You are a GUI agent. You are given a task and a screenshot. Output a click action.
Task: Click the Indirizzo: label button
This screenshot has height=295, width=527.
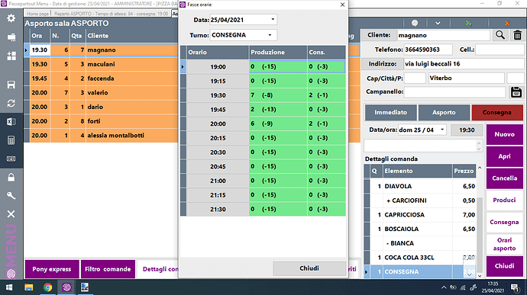pyautogui.click(x=382, y=64)
